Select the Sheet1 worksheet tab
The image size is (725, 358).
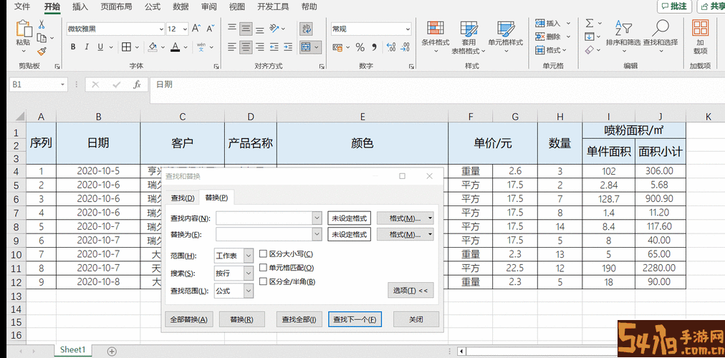73,349
